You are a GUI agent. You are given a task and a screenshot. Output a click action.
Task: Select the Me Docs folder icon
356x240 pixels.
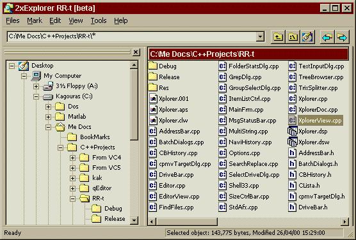tap(60, 127)
